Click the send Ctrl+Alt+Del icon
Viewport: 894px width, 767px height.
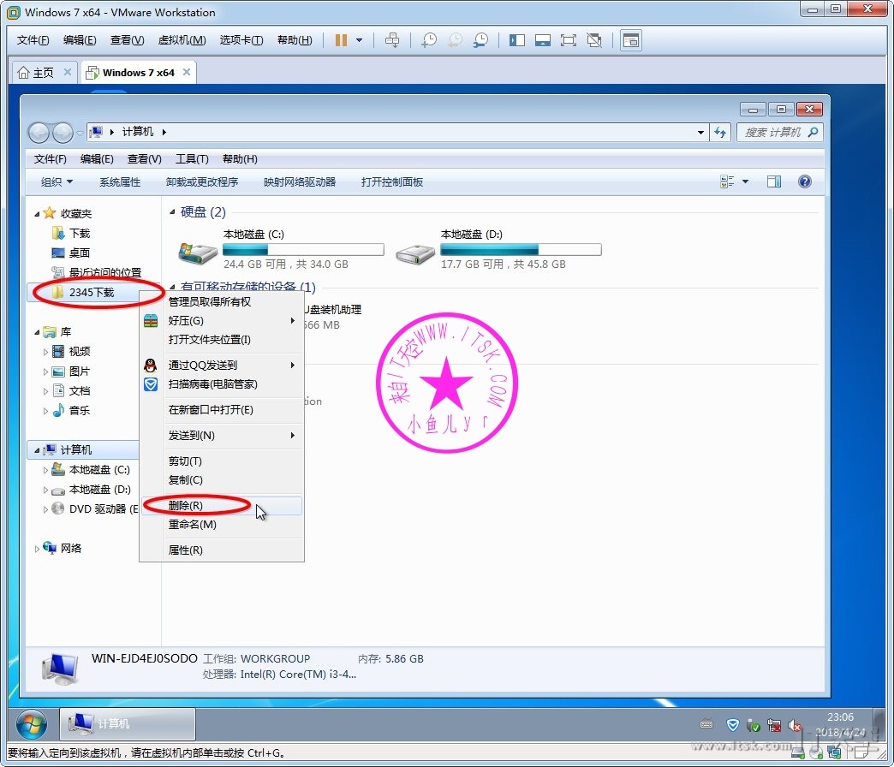[392, 40]
